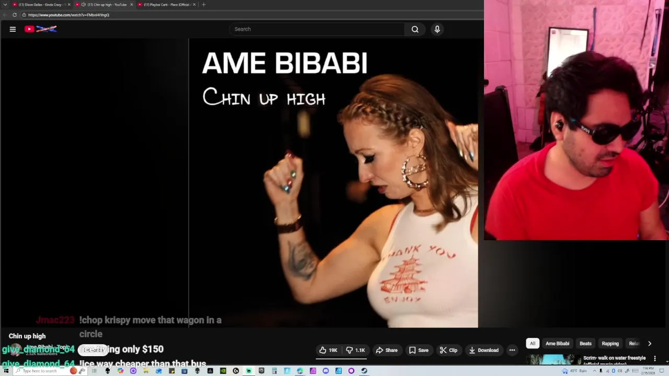Open the Scrim walk on water thumbnail
The height and width of the screenshot is (376, 669).
(x=553, y=360)
